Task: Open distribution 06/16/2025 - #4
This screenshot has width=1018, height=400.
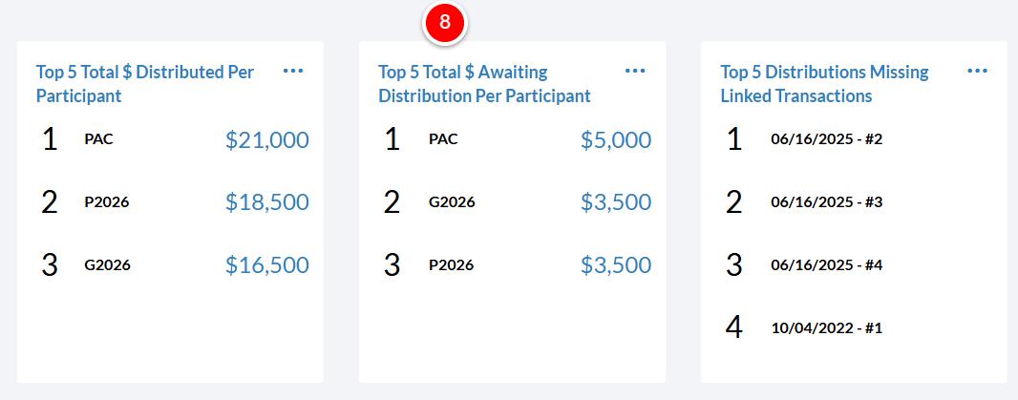Action: [826, 265]
